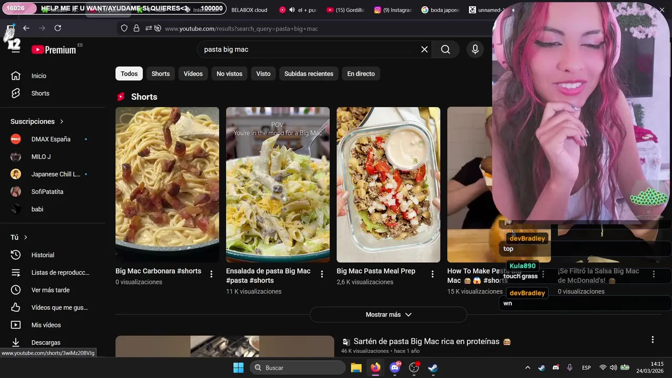Filter results by En directo chip
This screenshot has height=378, width=672.
tap(361, 73)
